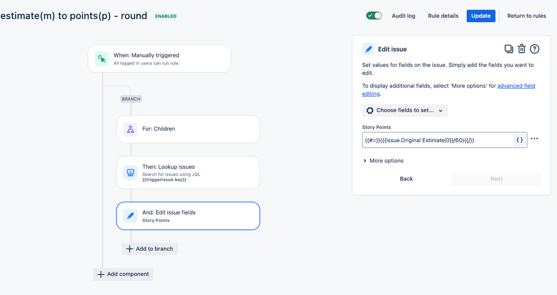Select the For: Children branch icon
The image size is (557, 295).
(130, 129)
